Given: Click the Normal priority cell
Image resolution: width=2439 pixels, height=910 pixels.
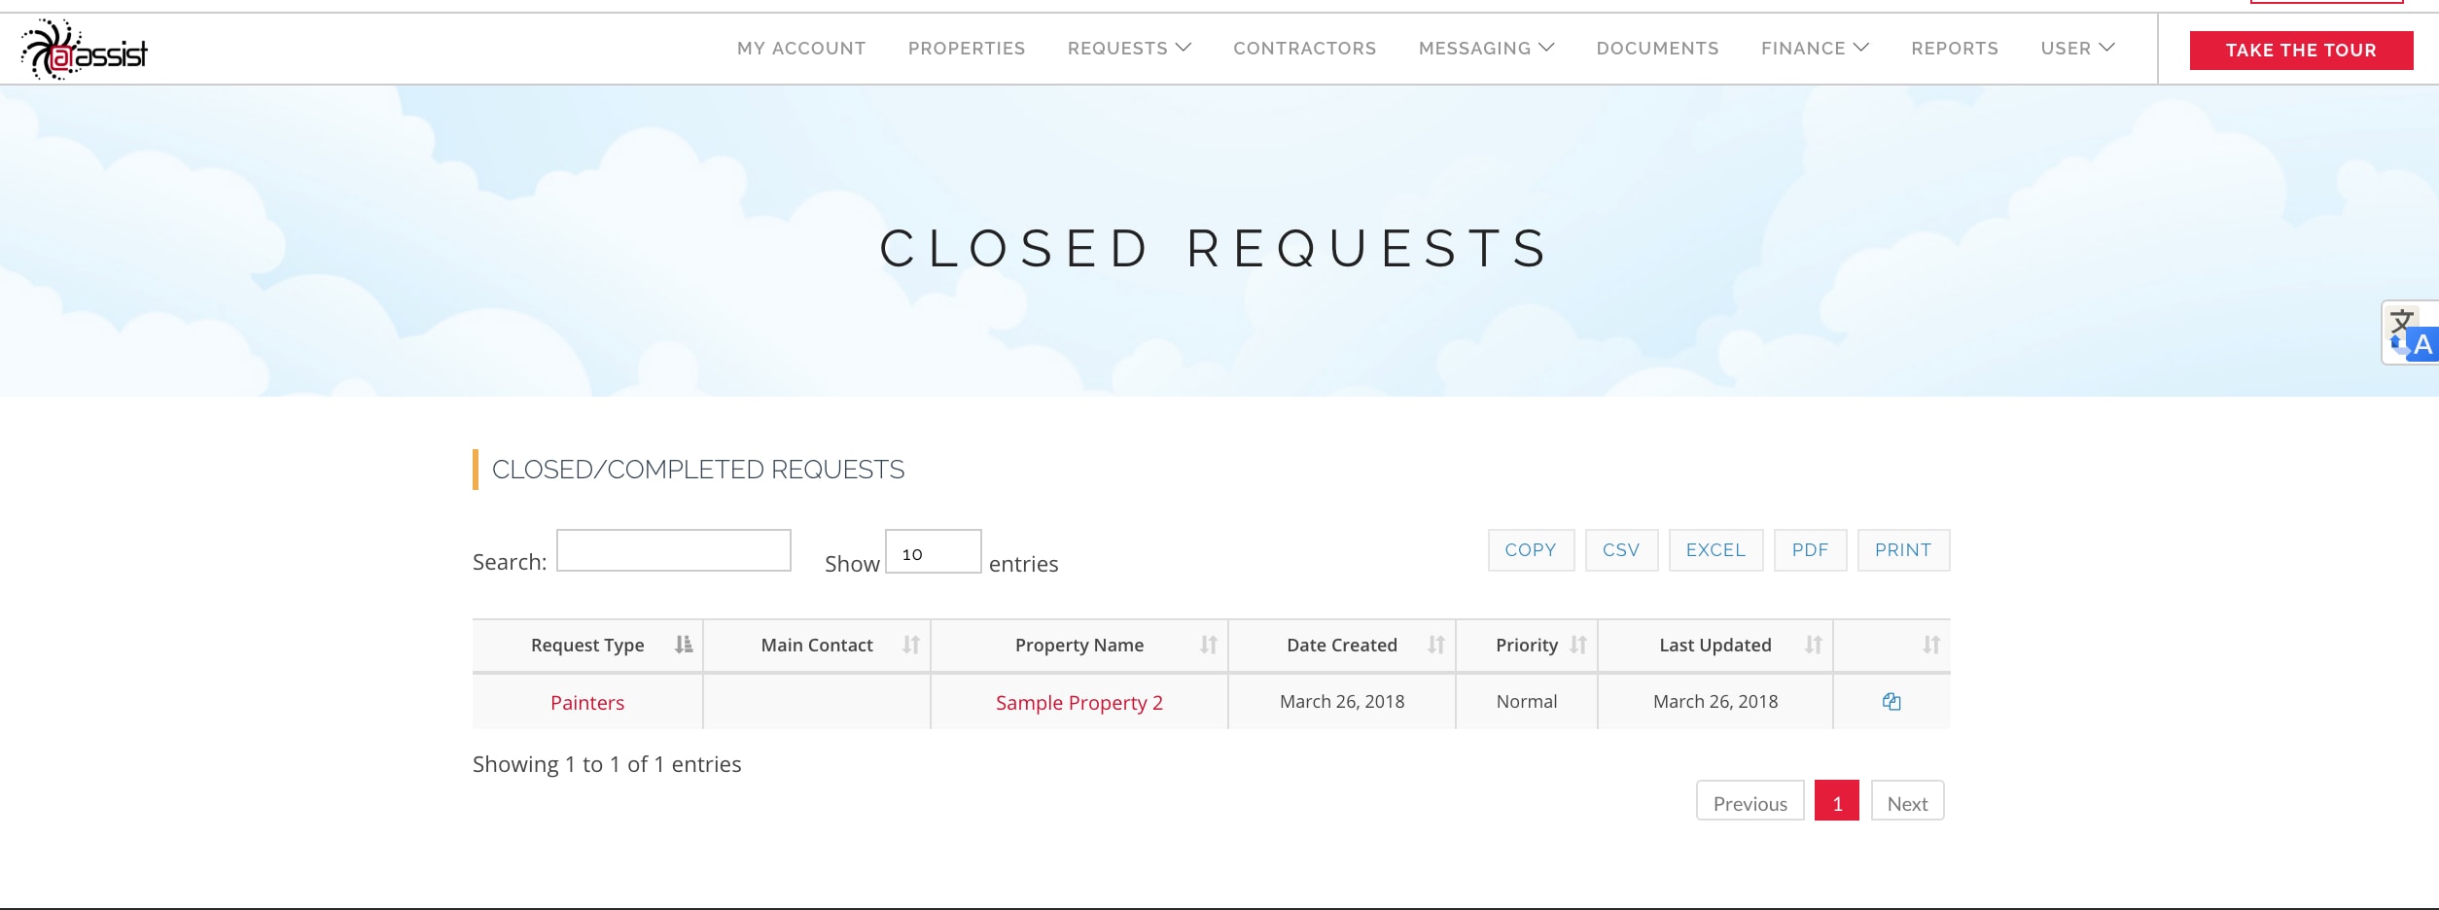Looking at the screenshot, I should pos(1526,701).
